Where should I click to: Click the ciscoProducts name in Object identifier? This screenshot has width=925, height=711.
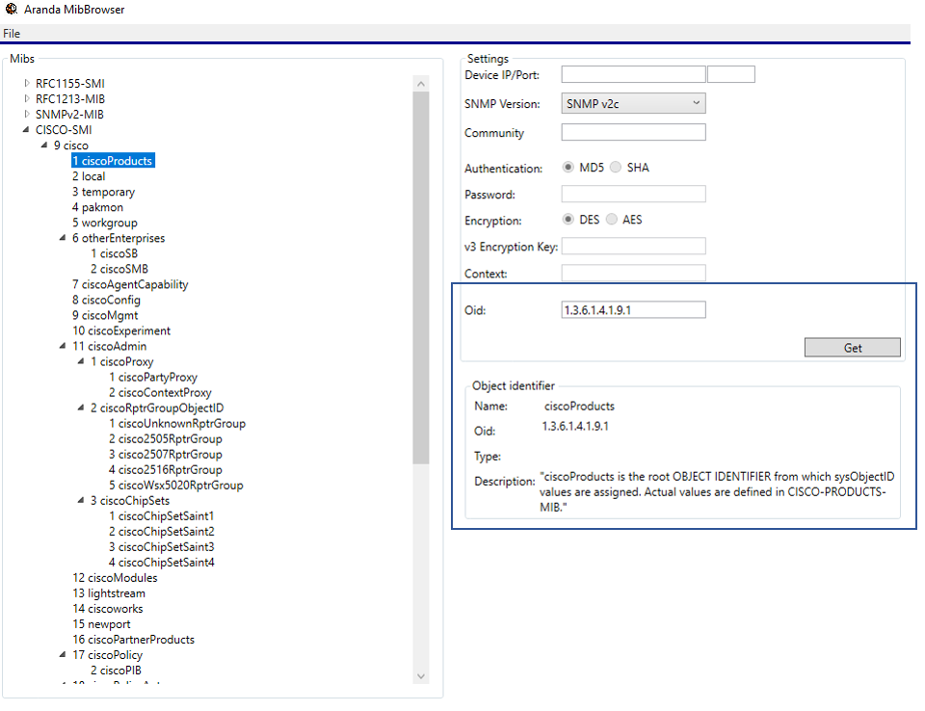pyautogui.click(x=579, y=406)
